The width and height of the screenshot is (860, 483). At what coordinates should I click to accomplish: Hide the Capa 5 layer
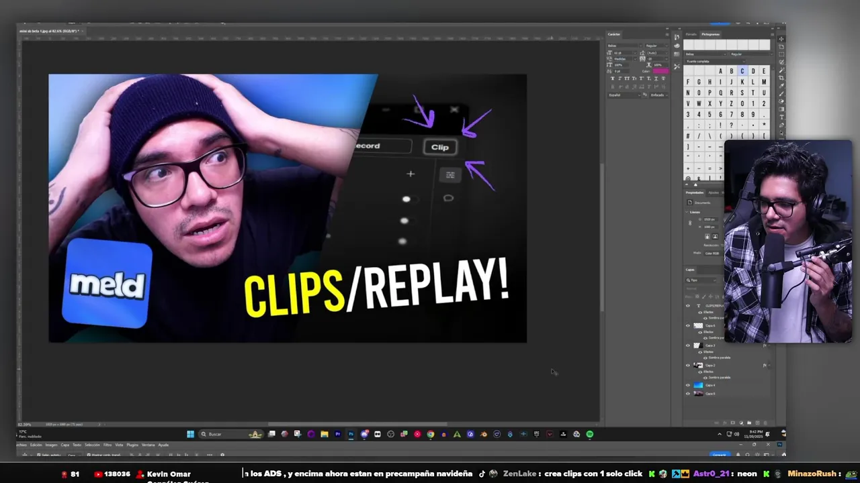pos(687,393)
